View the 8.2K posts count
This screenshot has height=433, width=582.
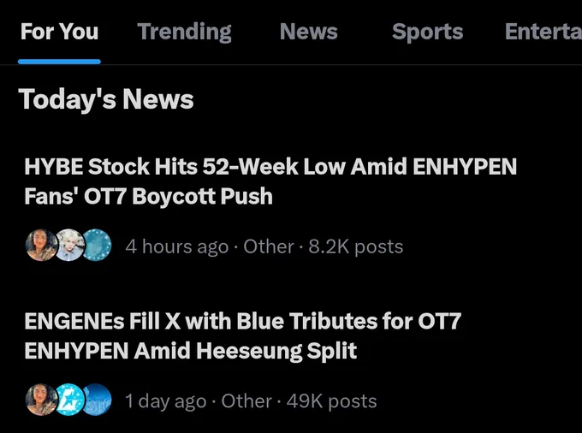pyautogui.click(x=356, y=246)
